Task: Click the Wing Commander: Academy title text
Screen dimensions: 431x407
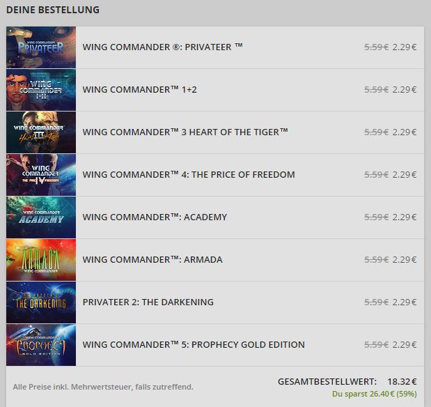Action: coord(155,217)
